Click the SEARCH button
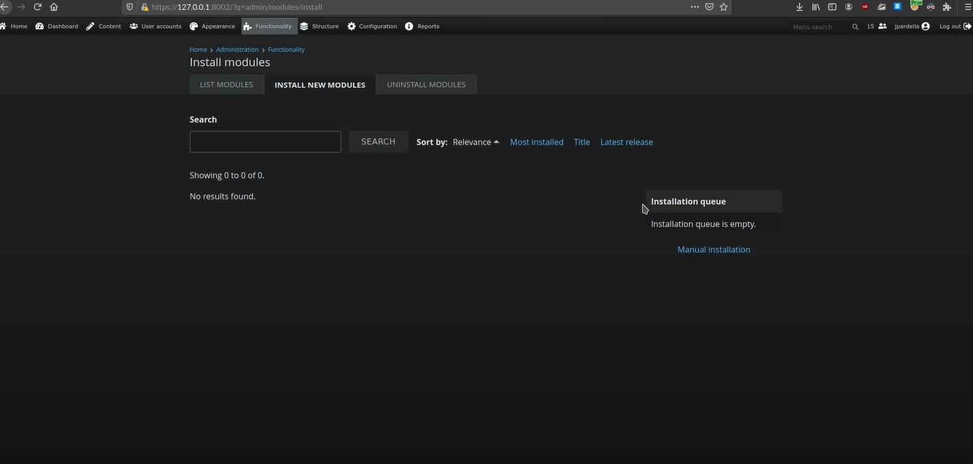 [x=378, y=142]
